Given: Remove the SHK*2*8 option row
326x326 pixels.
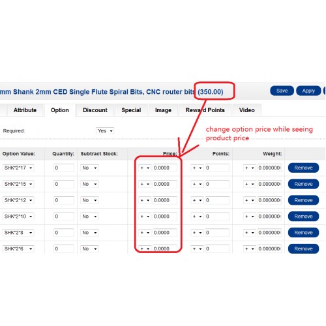Looking at the screenshot, I should click(x=303, y=233).
